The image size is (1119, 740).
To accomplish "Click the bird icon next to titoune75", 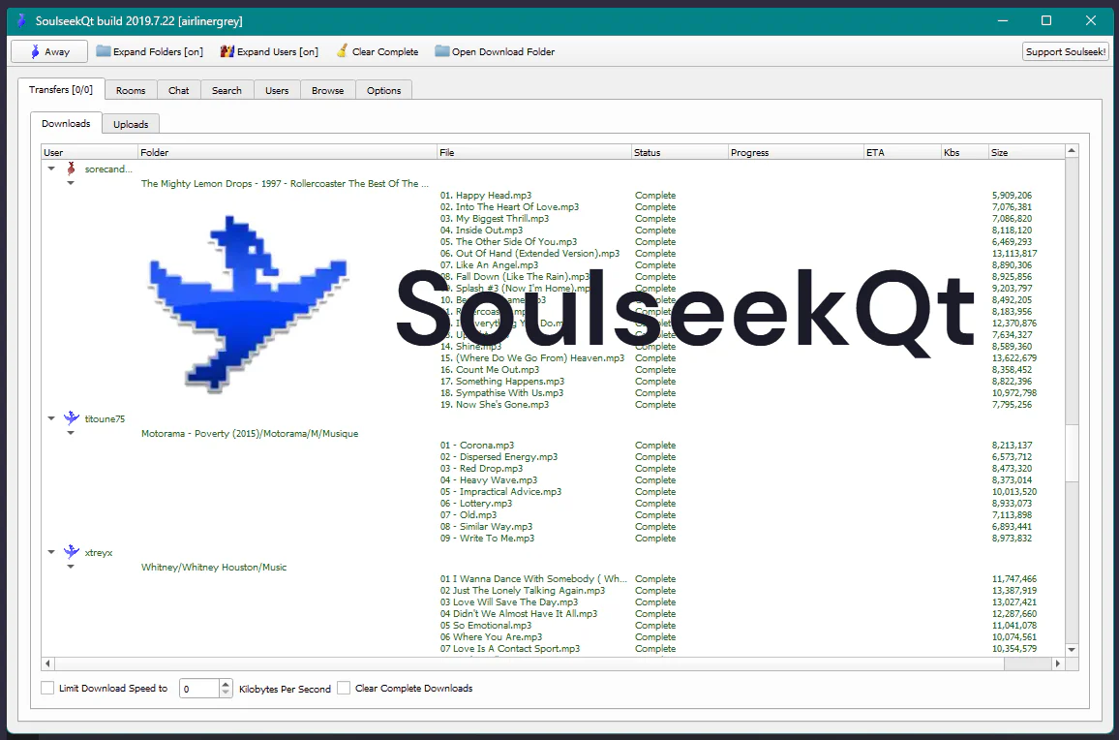I will tap(71, 417).
